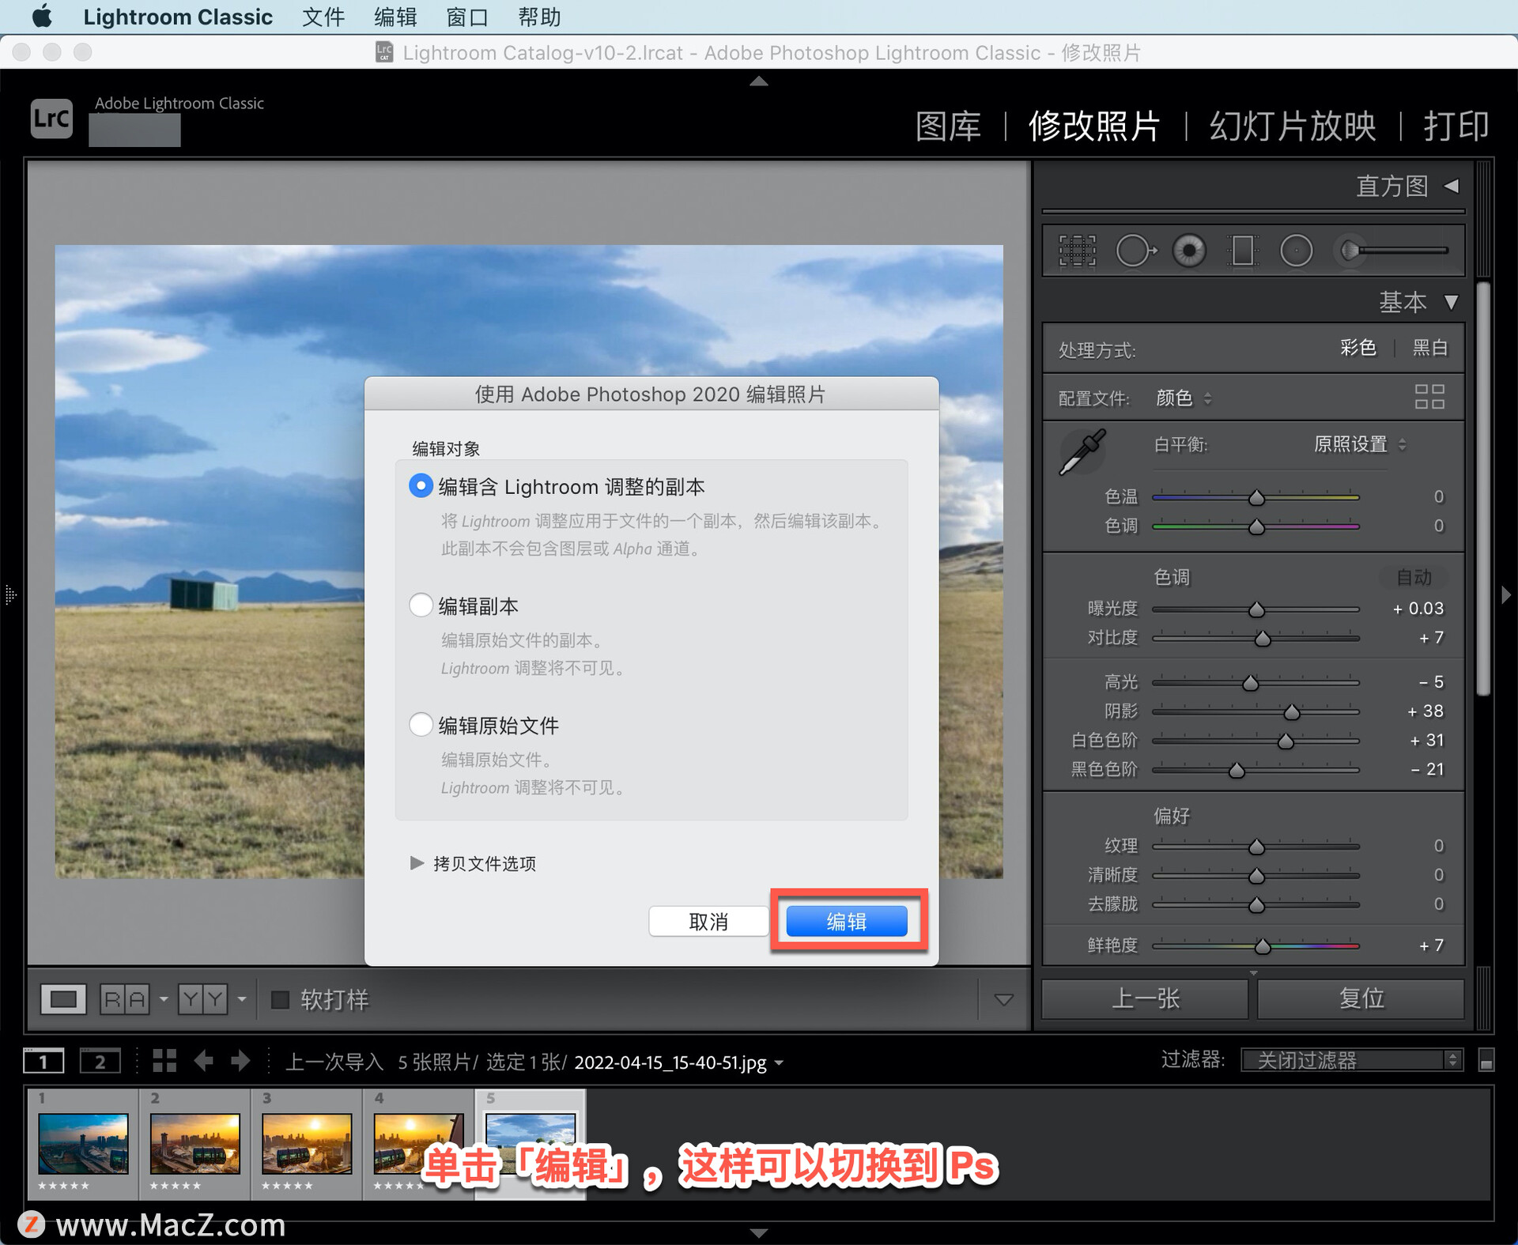Click the 取消 button
The height and width of the screenshot is (1245, 1518).
(708, 921)
